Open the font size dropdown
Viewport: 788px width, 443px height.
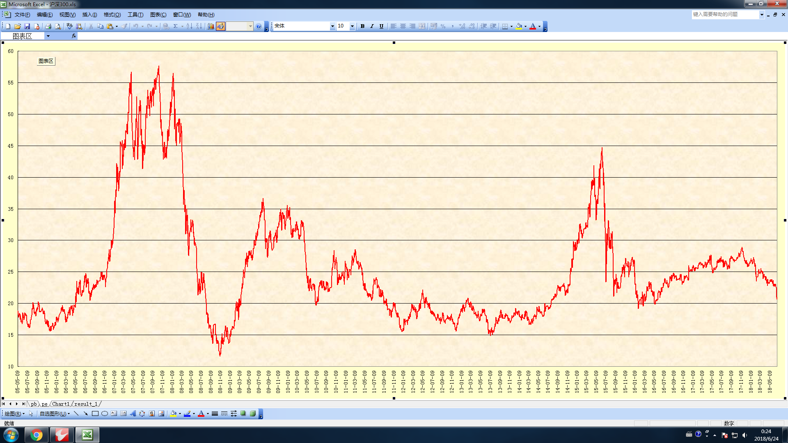coord(352,26)
